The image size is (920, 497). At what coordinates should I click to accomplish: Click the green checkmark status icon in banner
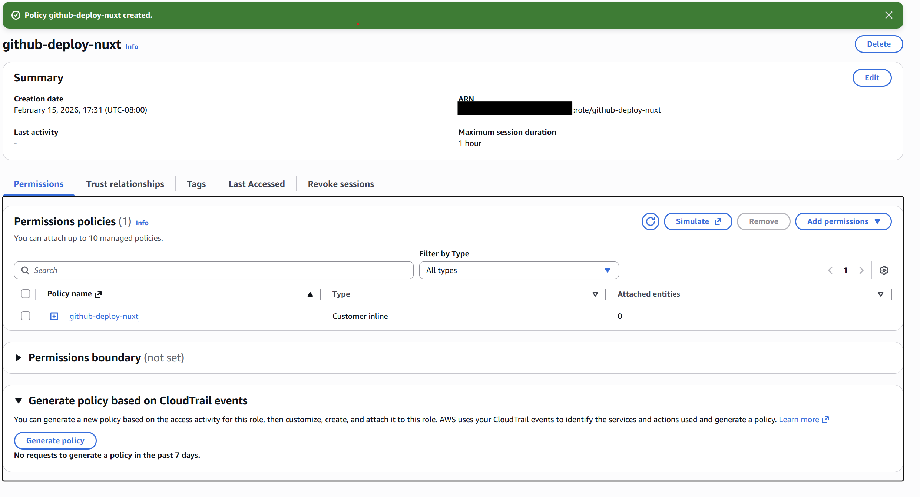[x=16, y=15]
